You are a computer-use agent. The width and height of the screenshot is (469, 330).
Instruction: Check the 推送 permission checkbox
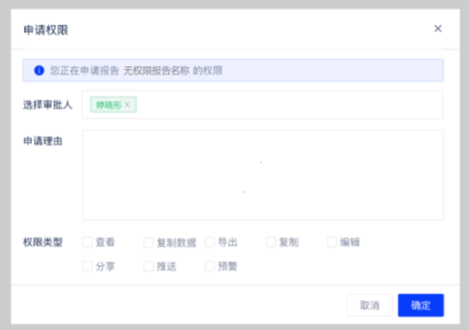[148, 267]
